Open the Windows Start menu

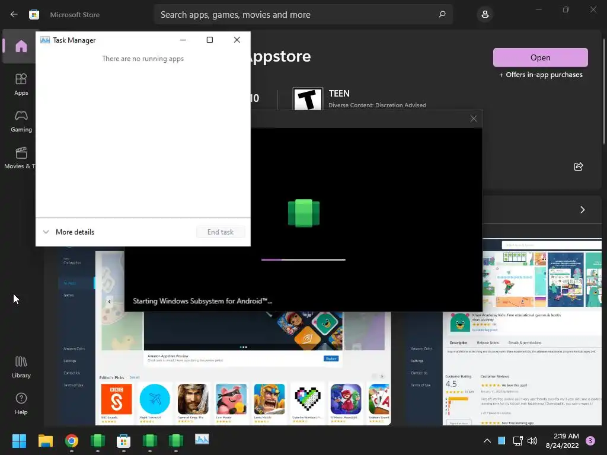19,441
